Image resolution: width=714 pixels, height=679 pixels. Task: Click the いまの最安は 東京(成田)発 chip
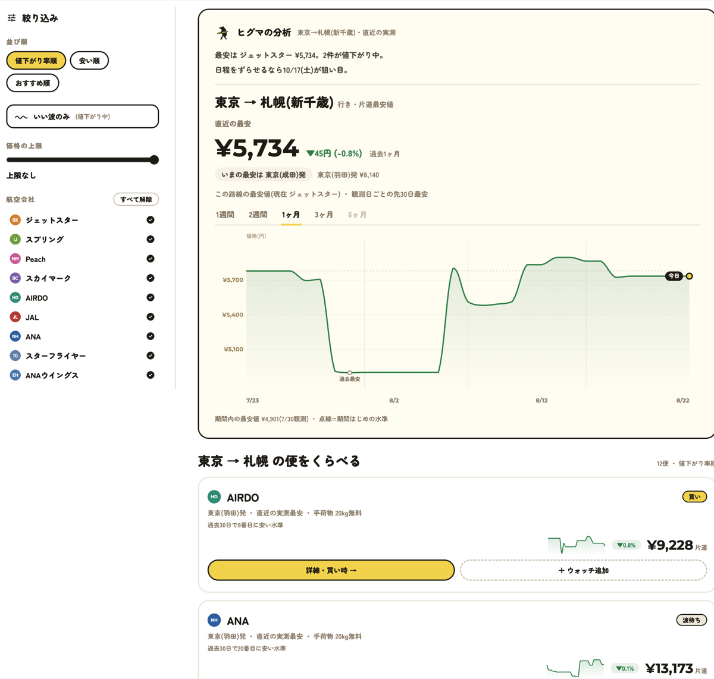[x=263, y=175]
